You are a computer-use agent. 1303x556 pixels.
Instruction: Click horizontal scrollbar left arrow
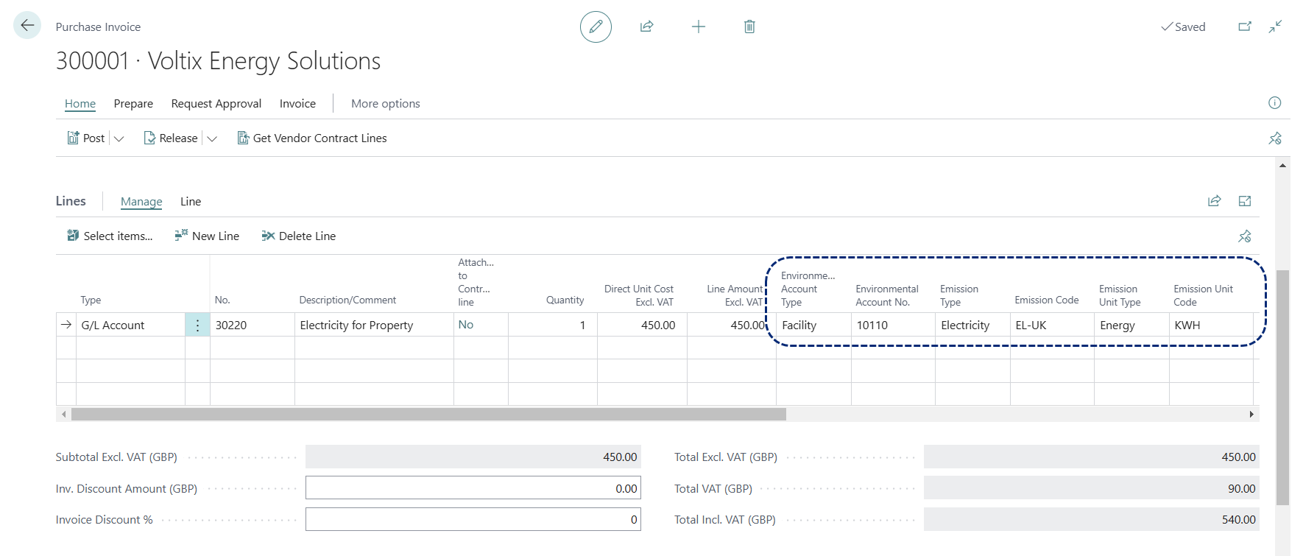[x=64, y=414]
